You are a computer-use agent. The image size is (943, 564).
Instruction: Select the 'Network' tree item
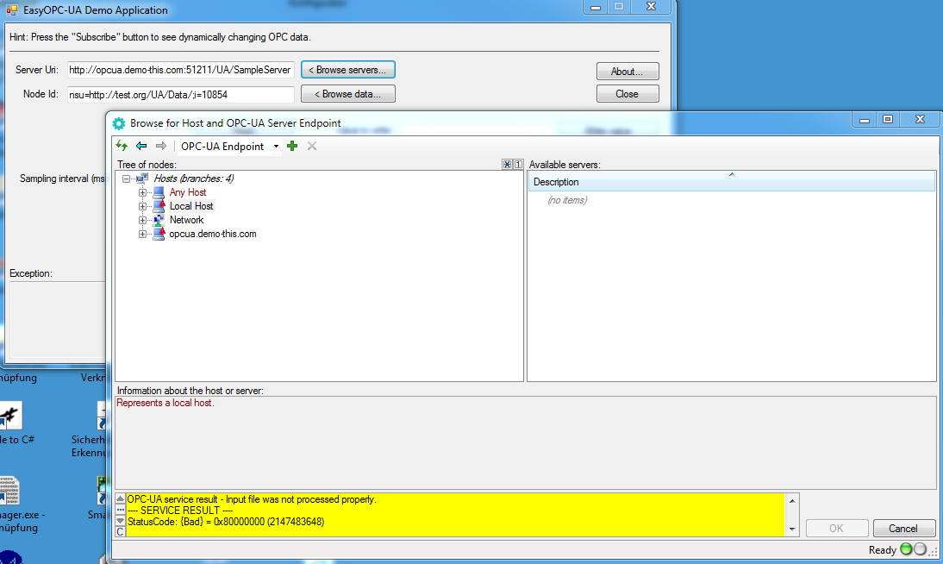point(186,220)
